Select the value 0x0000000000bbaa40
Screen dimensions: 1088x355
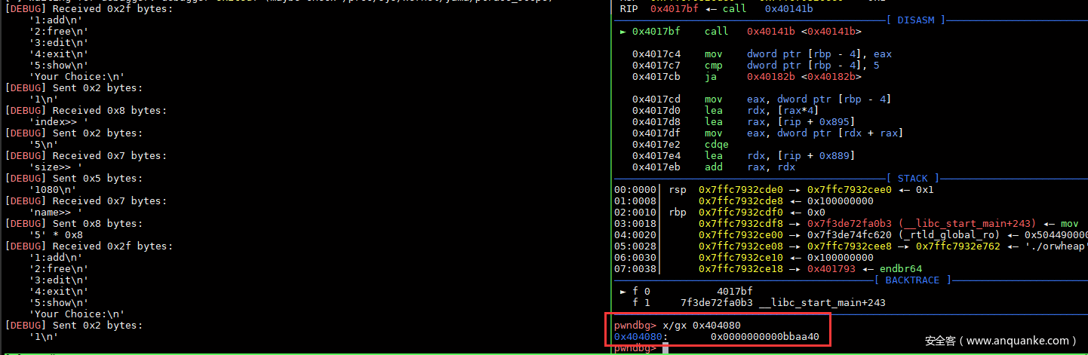tap(765, 336)
